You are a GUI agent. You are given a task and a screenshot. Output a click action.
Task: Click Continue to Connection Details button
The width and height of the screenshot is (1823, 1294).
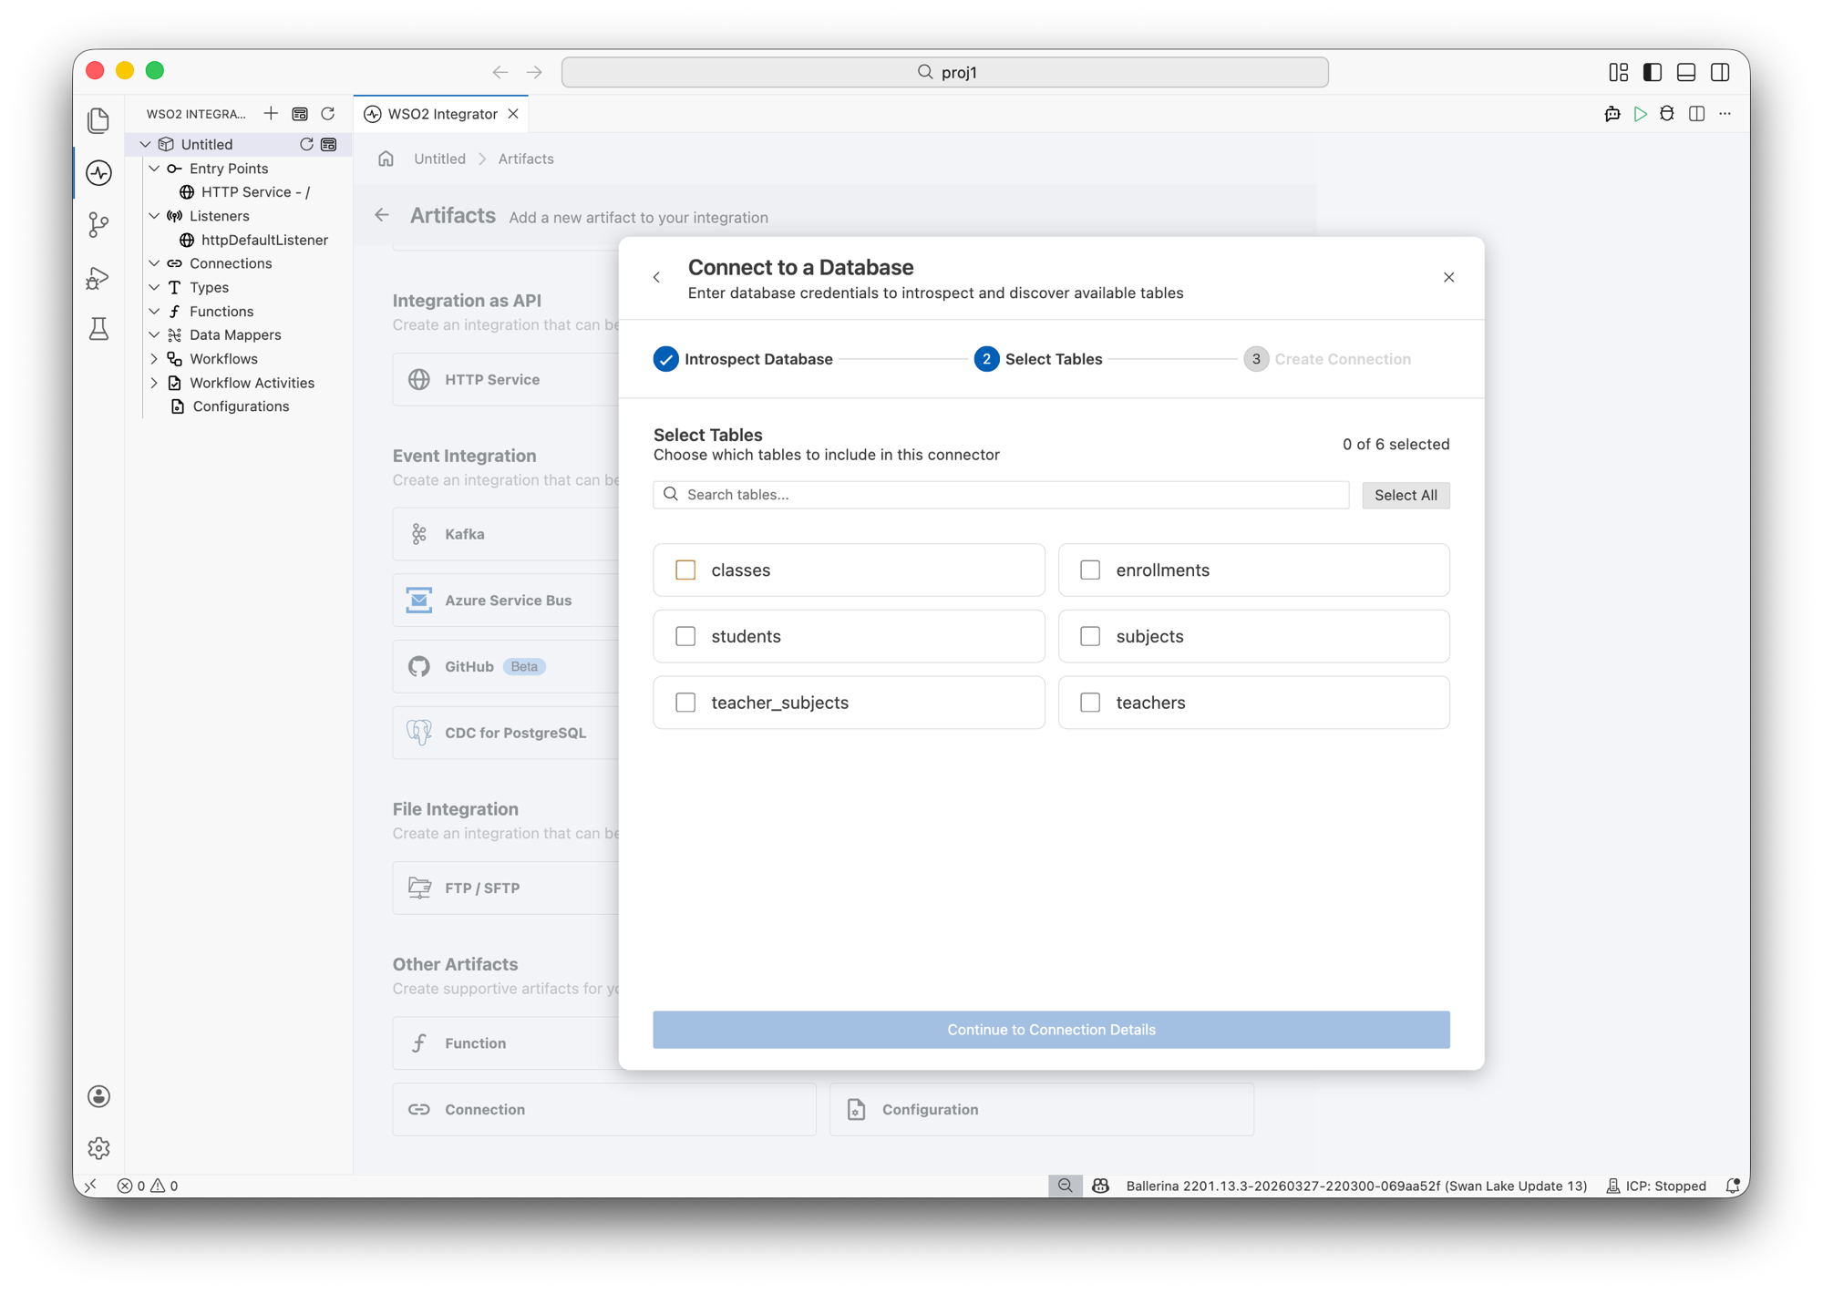(x=1051, y=1030)
